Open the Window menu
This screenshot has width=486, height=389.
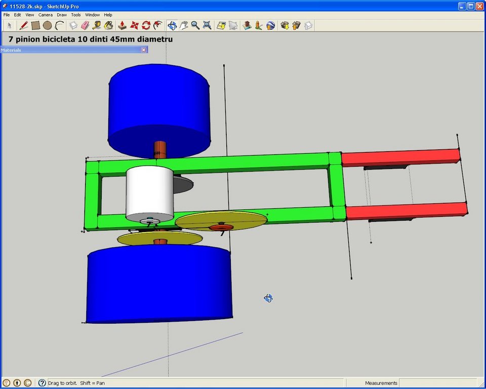(92, 15)
